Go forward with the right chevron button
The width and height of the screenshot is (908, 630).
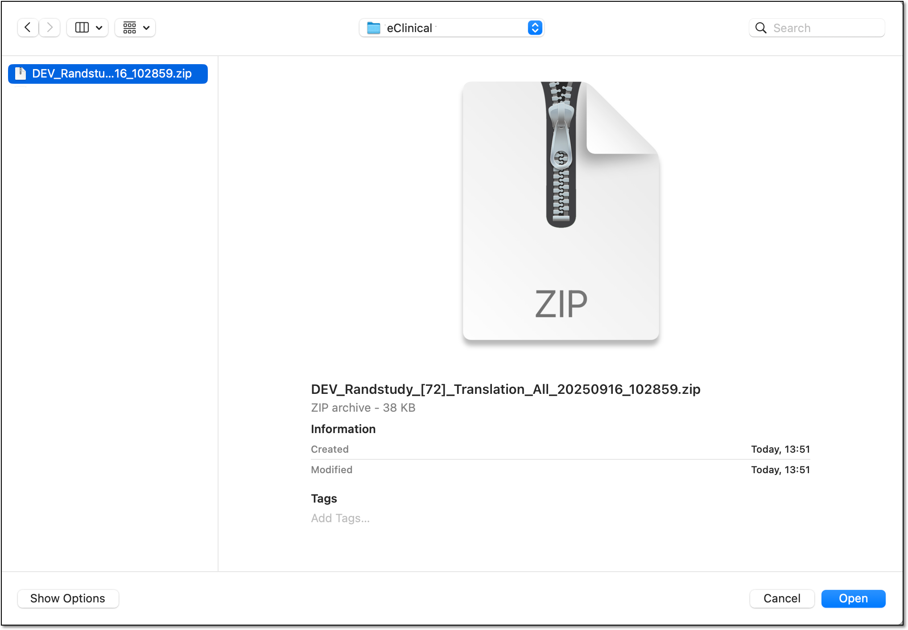pyautogui.click(x=50, y=28)
